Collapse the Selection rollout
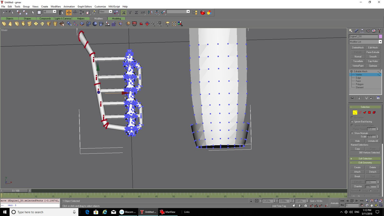The width and height of the screenshot is (384, 216). tap(365, 107)
